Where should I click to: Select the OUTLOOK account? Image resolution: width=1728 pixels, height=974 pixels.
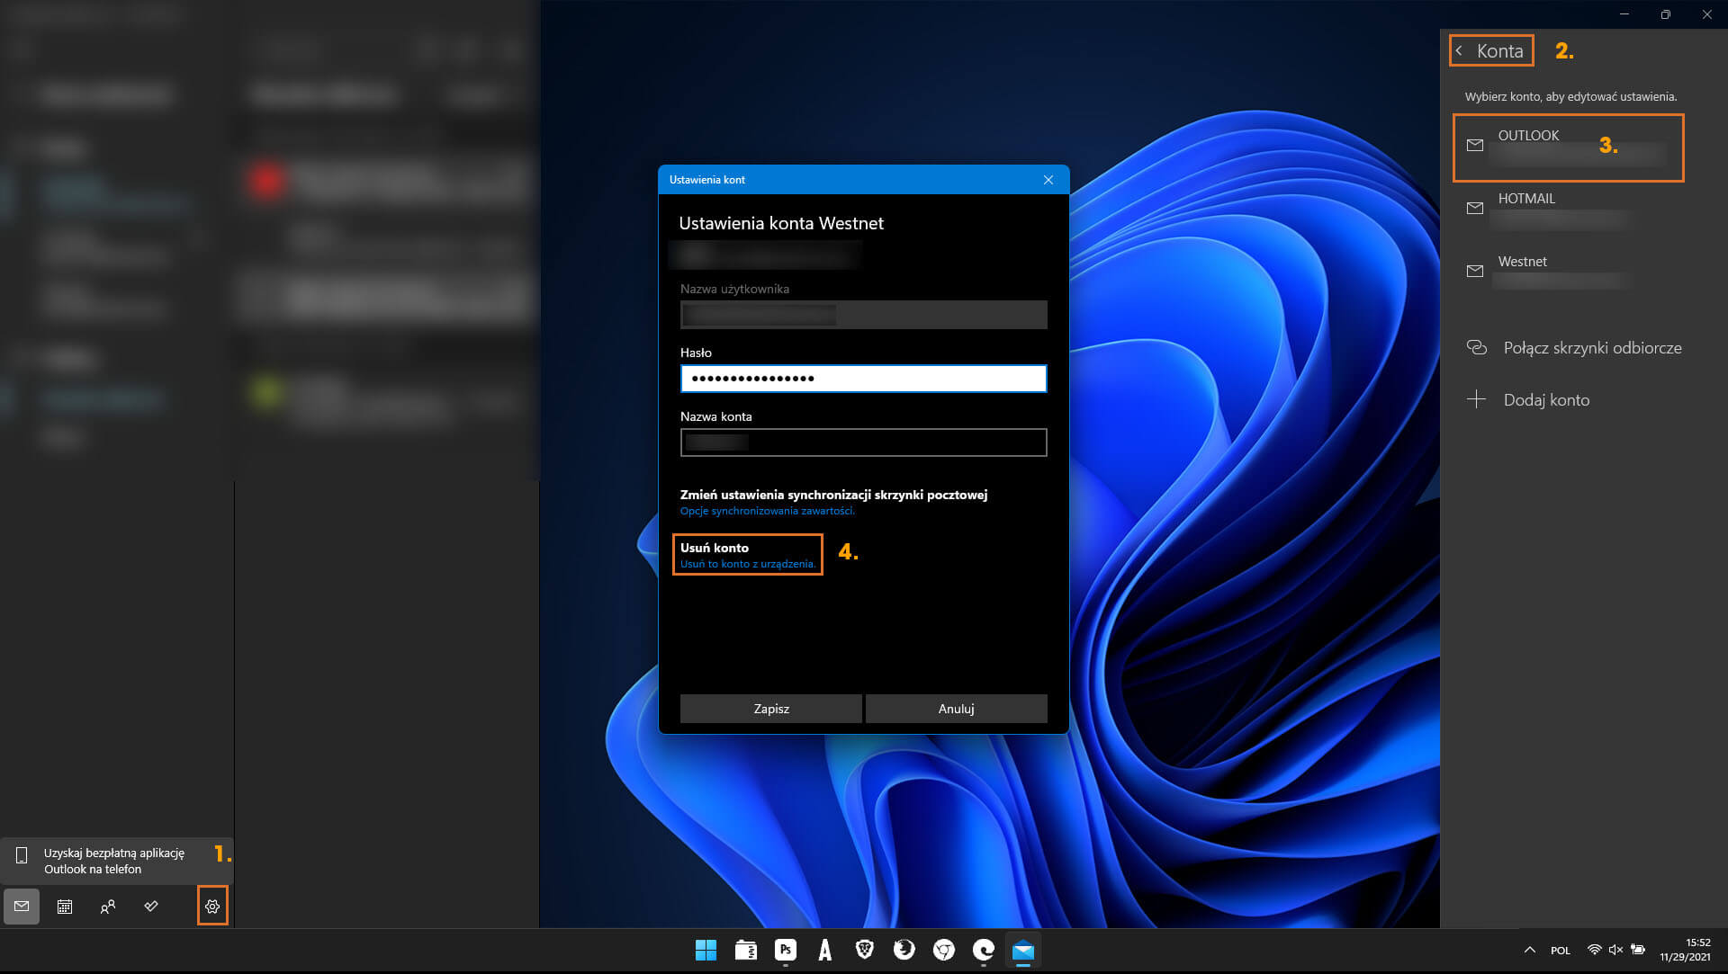pos(1568,147)
